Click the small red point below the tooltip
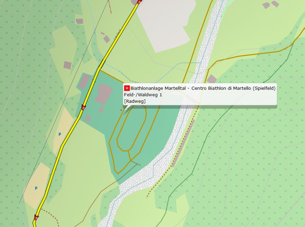 (121, 110)
